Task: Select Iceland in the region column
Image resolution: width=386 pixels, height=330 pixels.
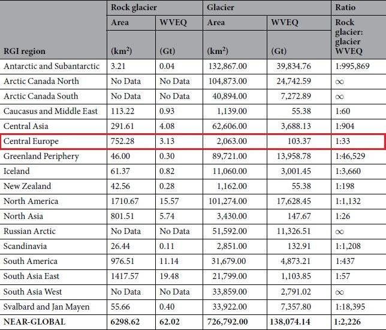Action: (17, 171)
